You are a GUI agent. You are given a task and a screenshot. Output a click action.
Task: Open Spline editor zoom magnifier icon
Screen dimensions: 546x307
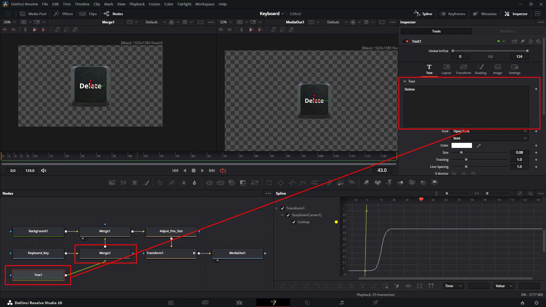[530, 193]
